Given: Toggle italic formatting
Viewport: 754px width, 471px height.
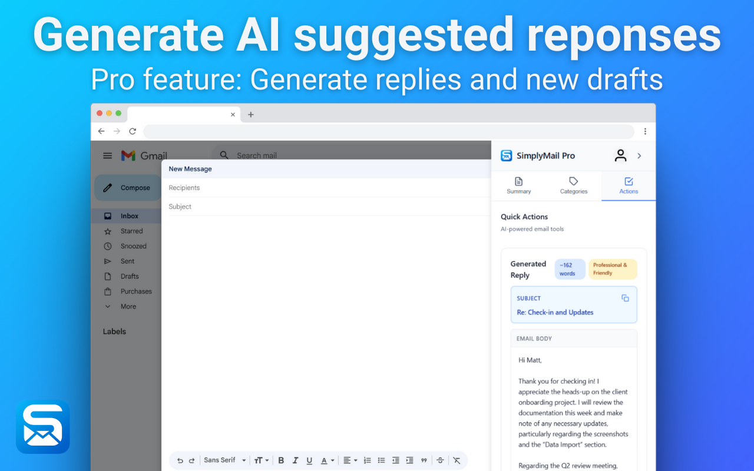Looking at the screenshot, I should pyautogui.click(x=295, y=460).
